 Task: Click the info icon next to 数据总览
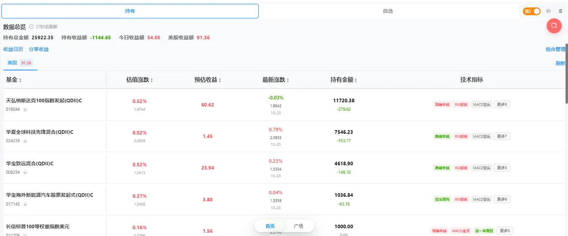click(x=31, y=27)
